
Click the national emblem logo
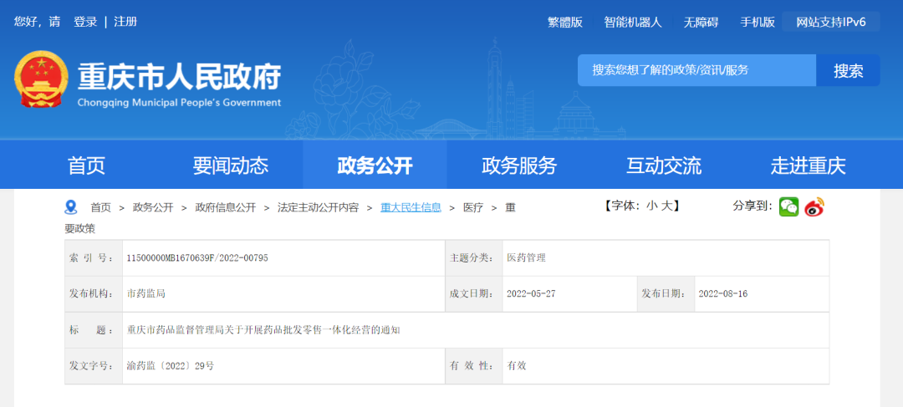[41, 79]
